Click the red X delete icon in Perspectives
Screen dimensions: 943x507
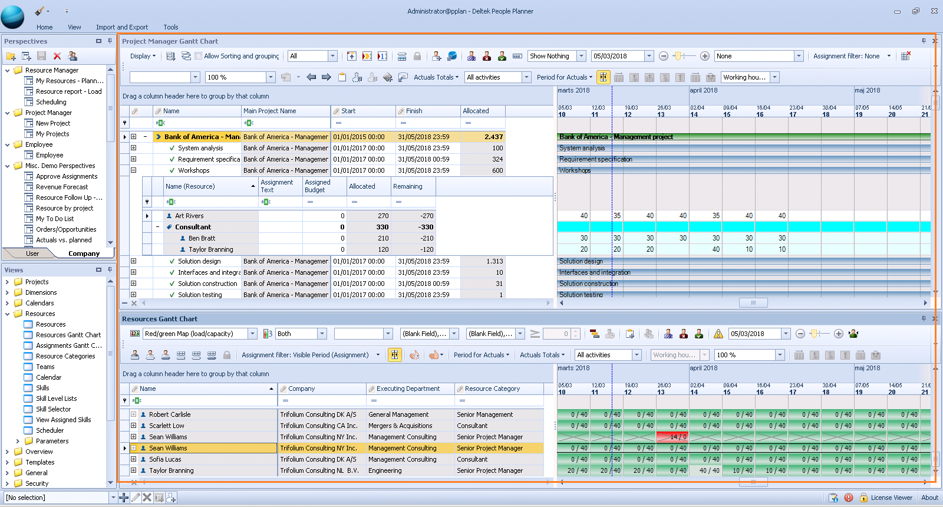pos(57,56)
